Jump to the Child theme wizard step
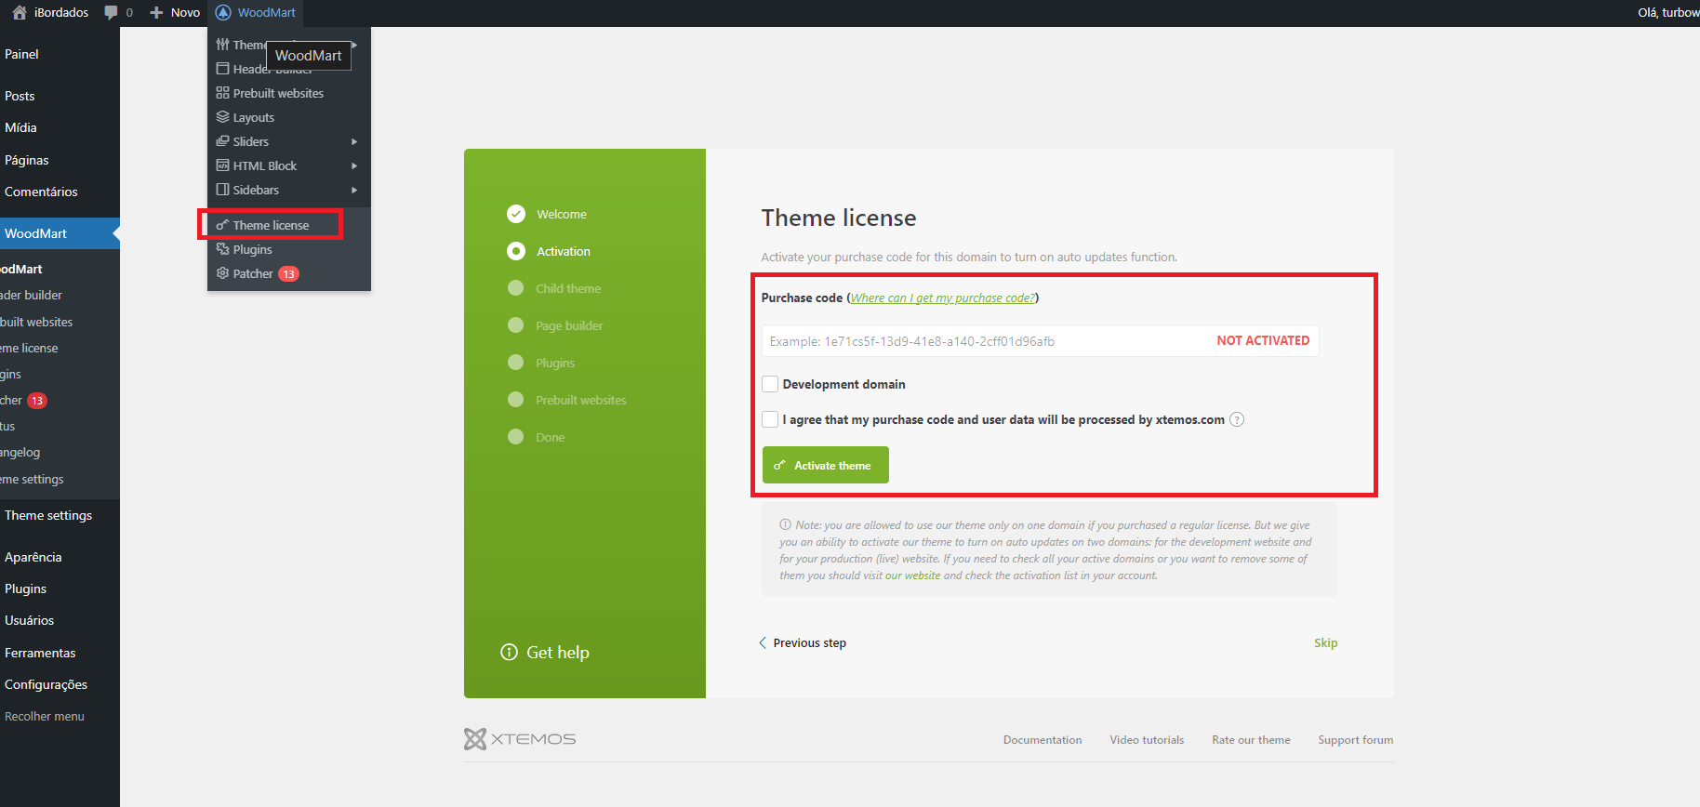The image size is (1700, 807). (x=568, y=288)
